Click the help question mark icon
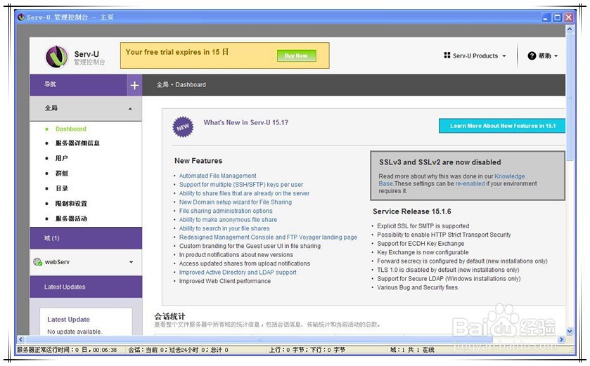Viewport: 590px width, 366px height. [532, 55]
